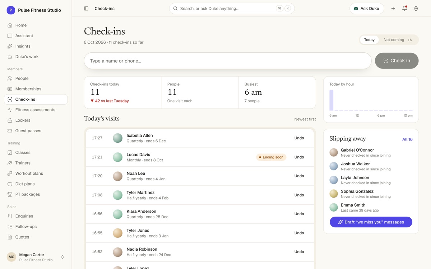The width and height of the screenshot is (431, 269).
Task: Click the People stat card
Action: click(200, 93)
